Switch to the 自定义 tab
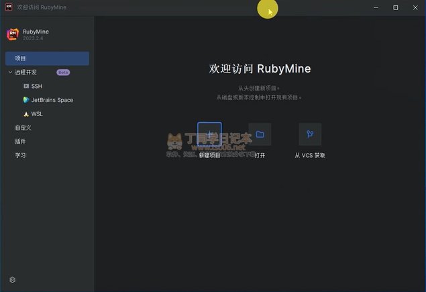 (23, 128)
